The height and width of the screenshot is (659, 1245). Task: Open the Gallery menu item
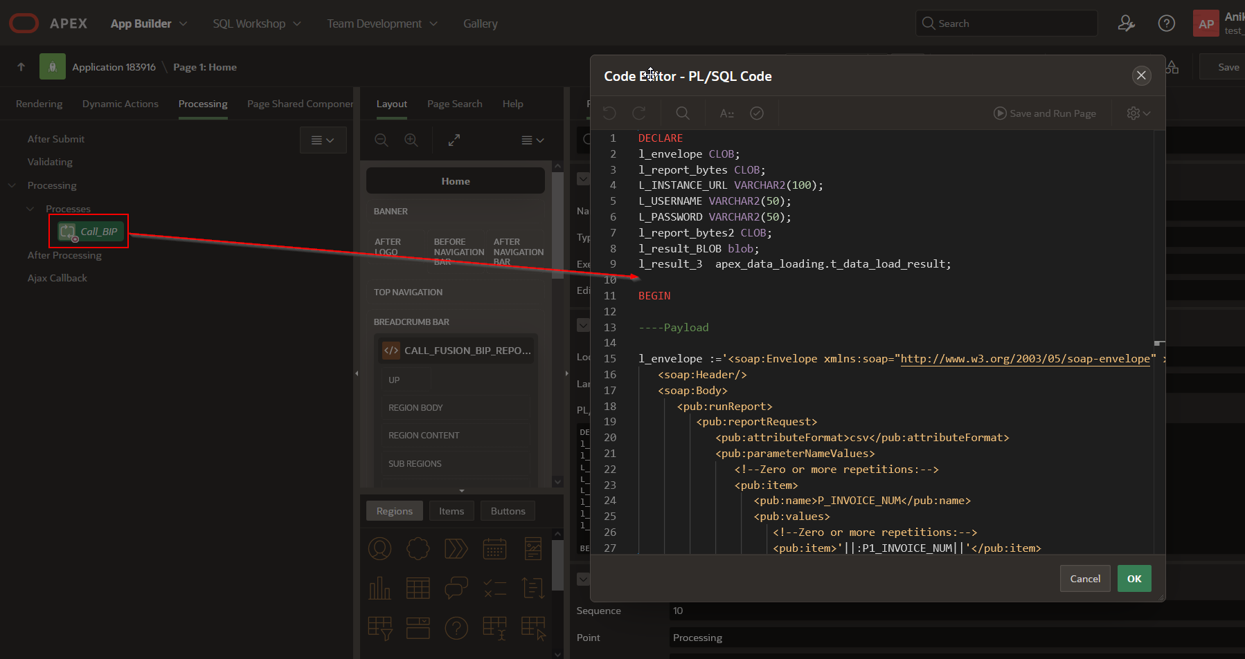481,23
